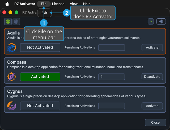
Task: Click the green zoom window button
Action: (16, 12)
